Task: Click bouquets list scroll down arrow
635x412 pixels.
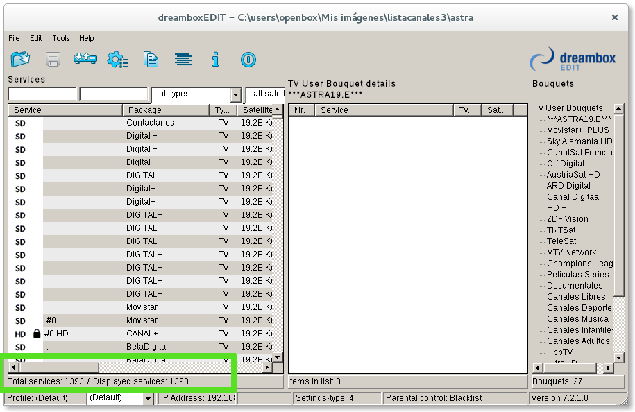Action: [x=619, y=357]
